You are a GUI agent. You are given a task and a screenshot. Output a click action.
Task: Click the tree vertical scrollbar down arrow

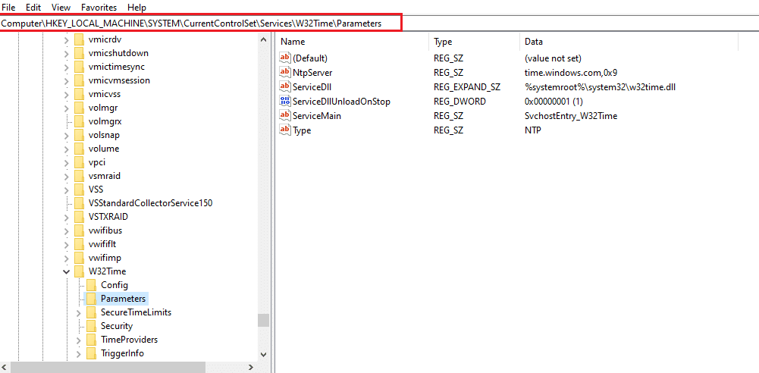[x=263, y=354]
